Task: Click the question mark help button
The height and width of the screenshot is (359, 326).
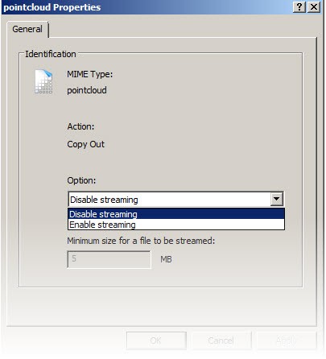Action: (299, 7)
